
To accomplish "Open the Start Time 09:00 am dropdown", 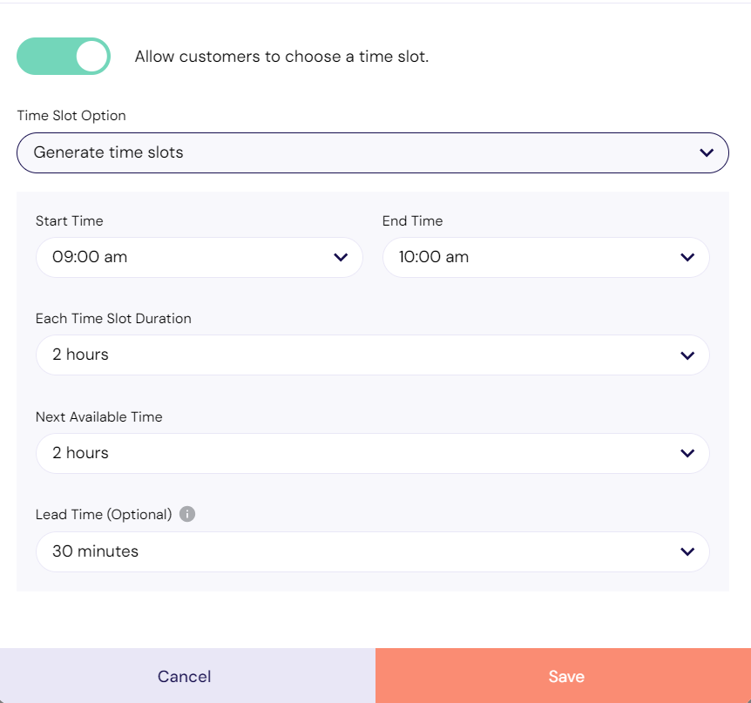I will coord(200,257).
